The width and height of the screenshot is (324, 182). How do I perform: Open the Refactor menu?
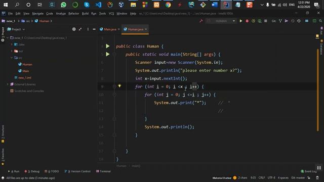click(x=74, y=14)
